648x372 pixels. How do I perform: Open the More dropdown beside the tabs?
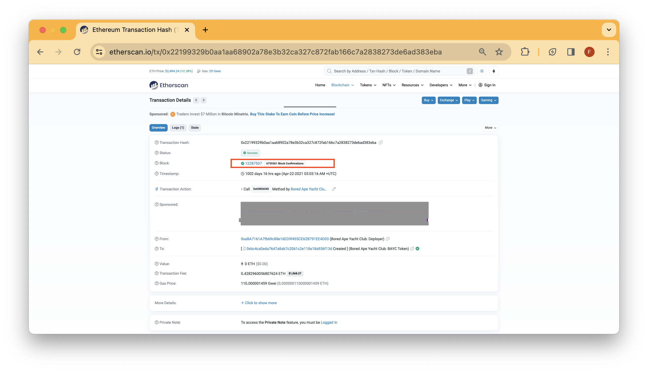(x=490, y=128)
